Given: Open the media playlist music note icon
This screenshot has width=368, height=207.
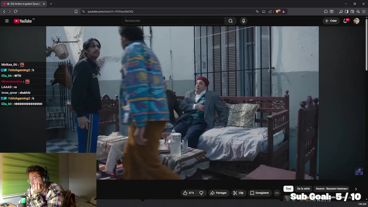Looking at the screenshot, I should click(341, 11).
